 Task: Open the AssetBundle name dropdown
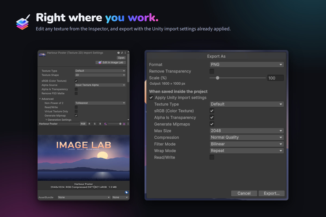tap(84, 197)
